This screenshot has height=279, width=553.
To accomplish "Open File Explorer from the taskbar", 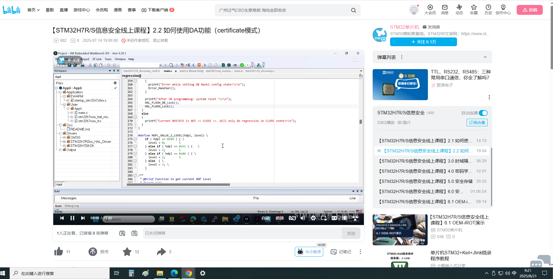I will 160,273.
